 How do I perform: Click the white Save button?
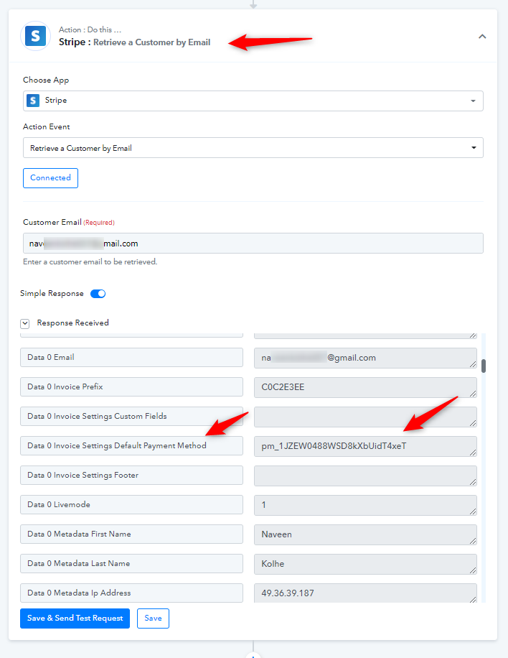coord(153,618)
